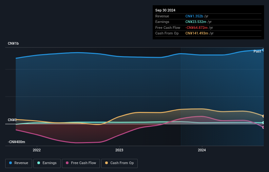Click the blue Revenue legend dot

pos(10,163)
